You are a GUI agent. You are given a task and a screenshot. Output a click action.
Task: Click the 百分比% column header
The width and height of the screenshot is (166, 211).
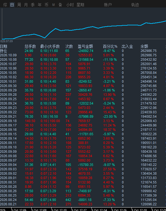click(x=110, y=47)
